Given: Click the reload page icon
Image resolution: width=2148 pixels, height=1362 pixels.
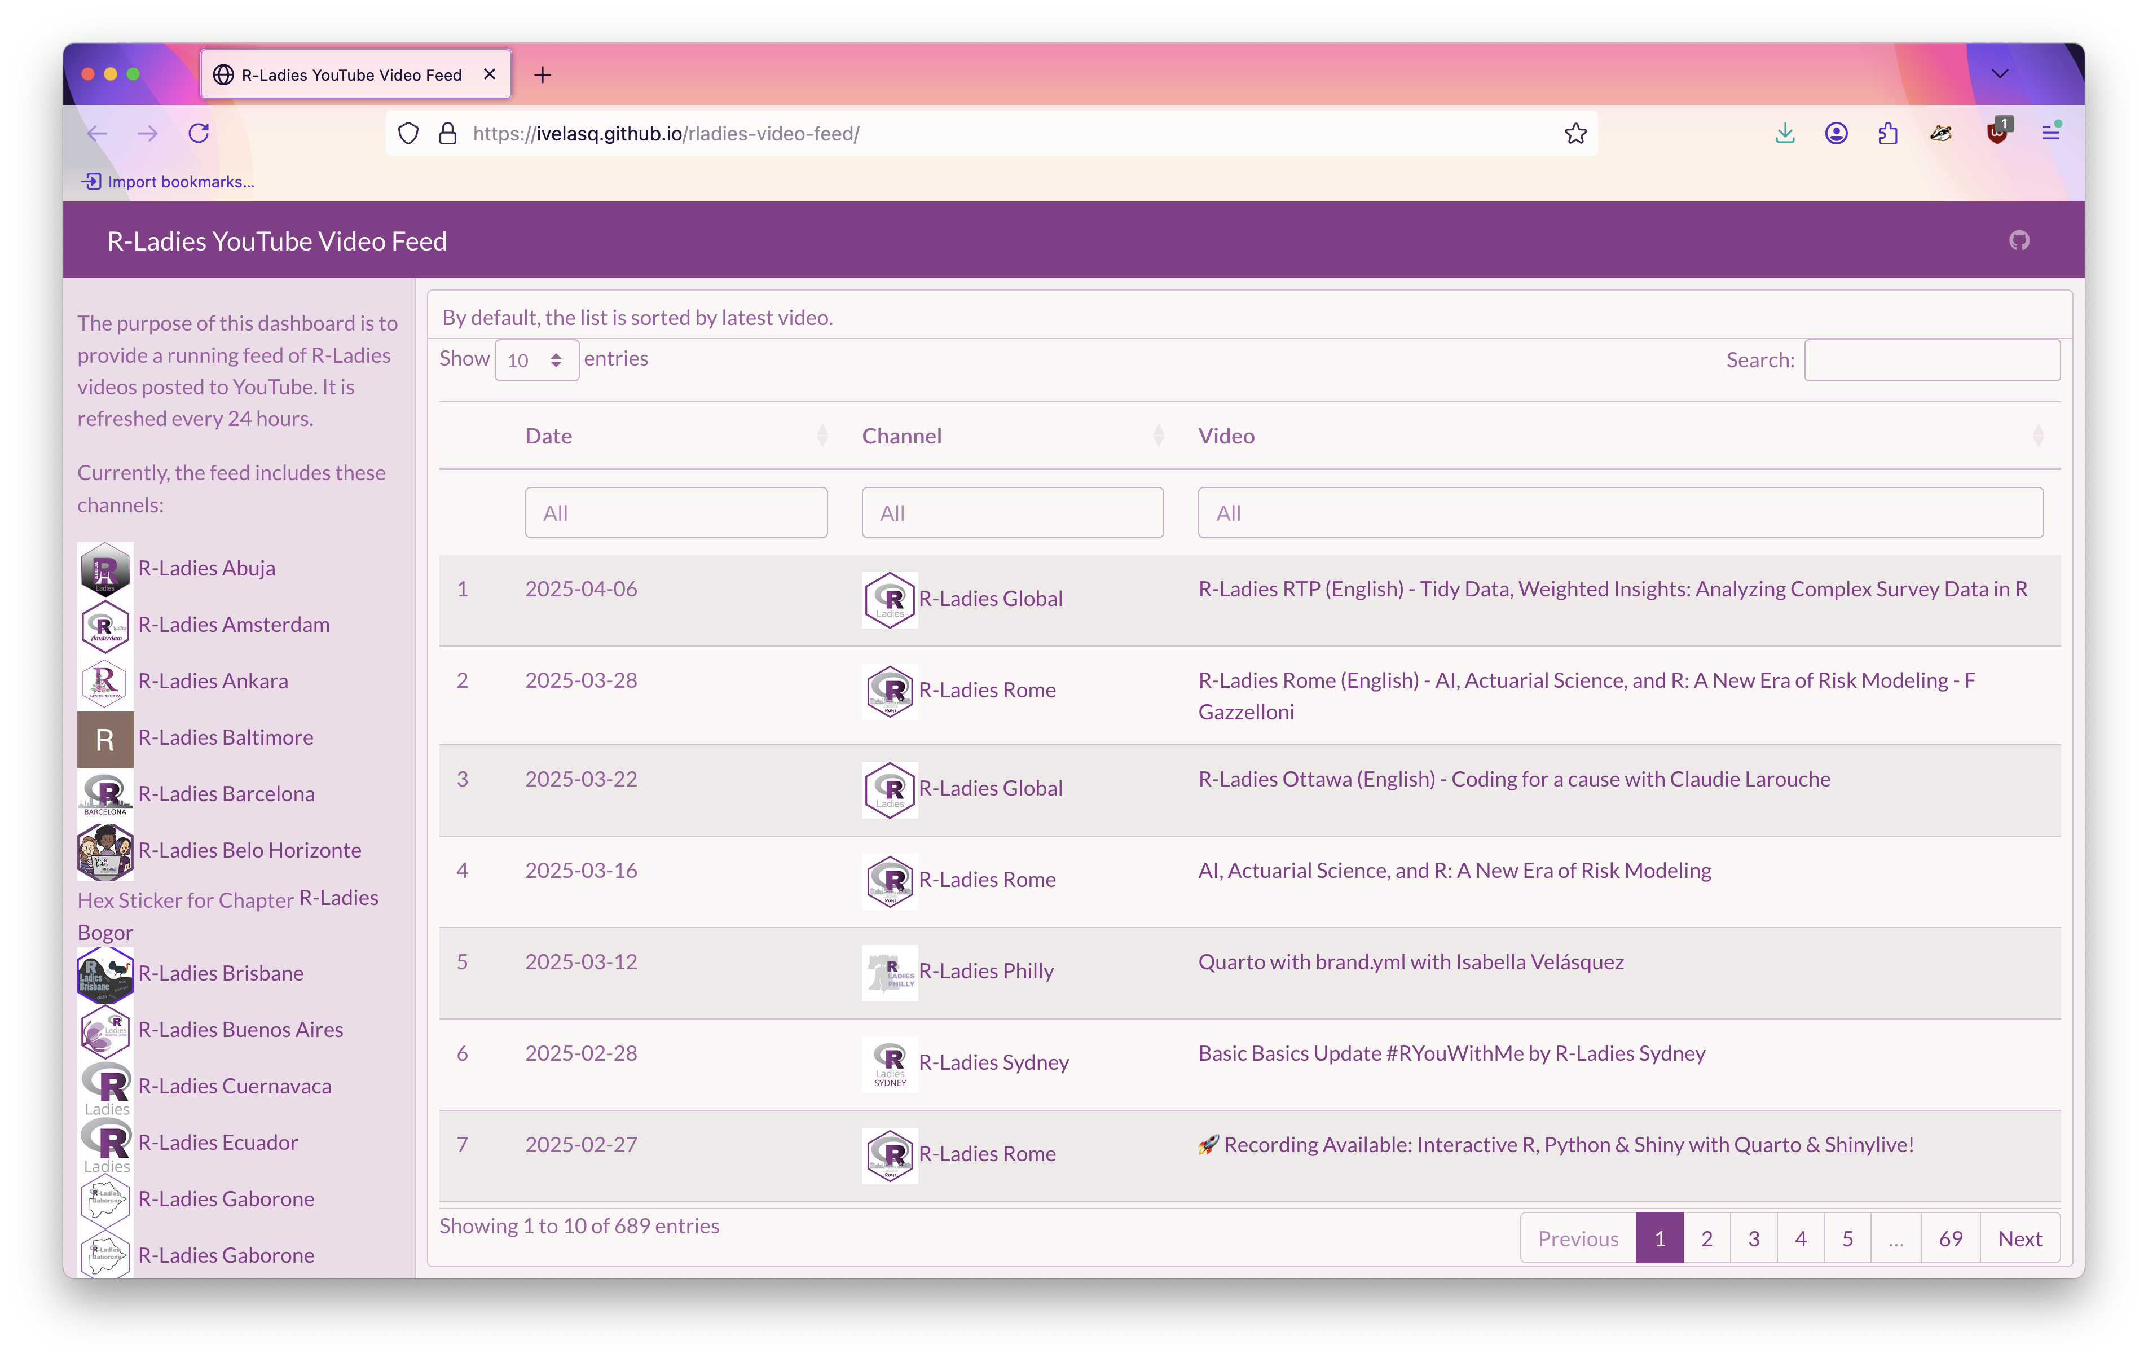Looking at the screenshot, I should 198,133.
